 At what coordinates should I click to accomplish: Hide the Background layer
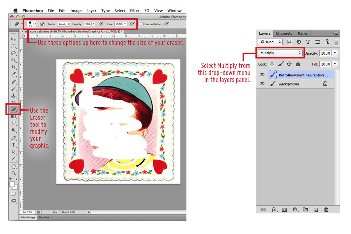(262, 83)
